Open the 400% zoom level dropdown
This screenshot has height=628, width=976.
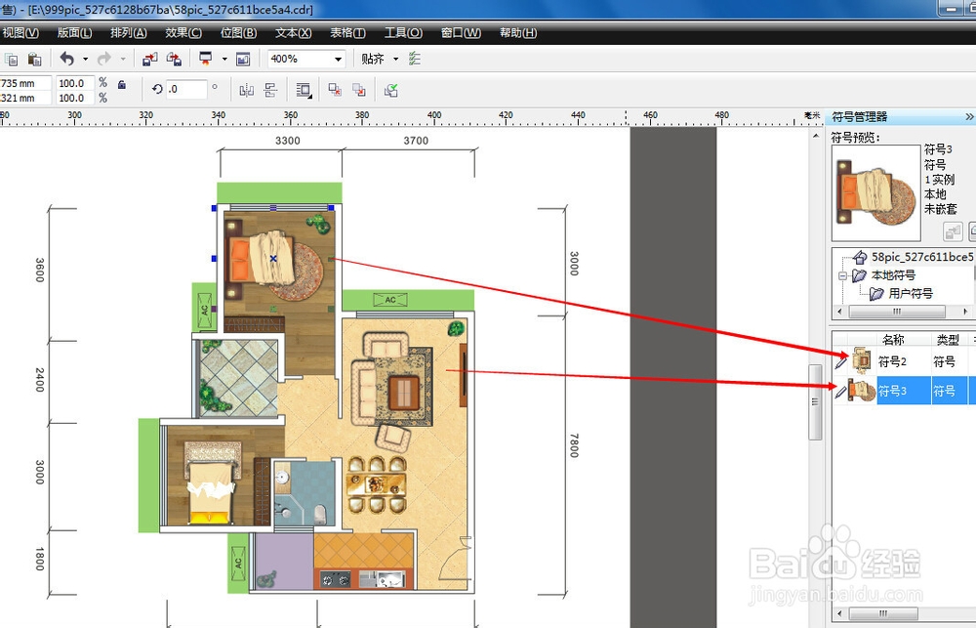tap(338, 60)
